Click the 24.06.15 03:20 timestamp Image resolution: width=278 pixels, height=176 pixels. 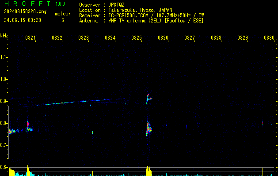[22, 20]
